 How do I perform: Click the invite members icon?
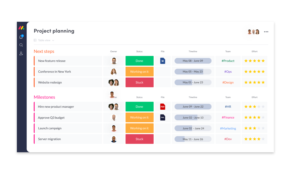(x=21, y=53)
